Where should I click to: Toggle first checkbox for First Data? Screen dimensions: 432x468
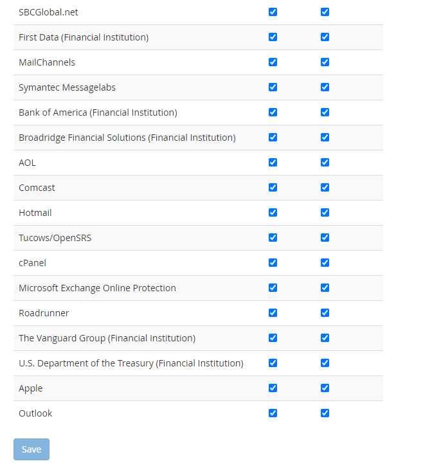[273, 37]
